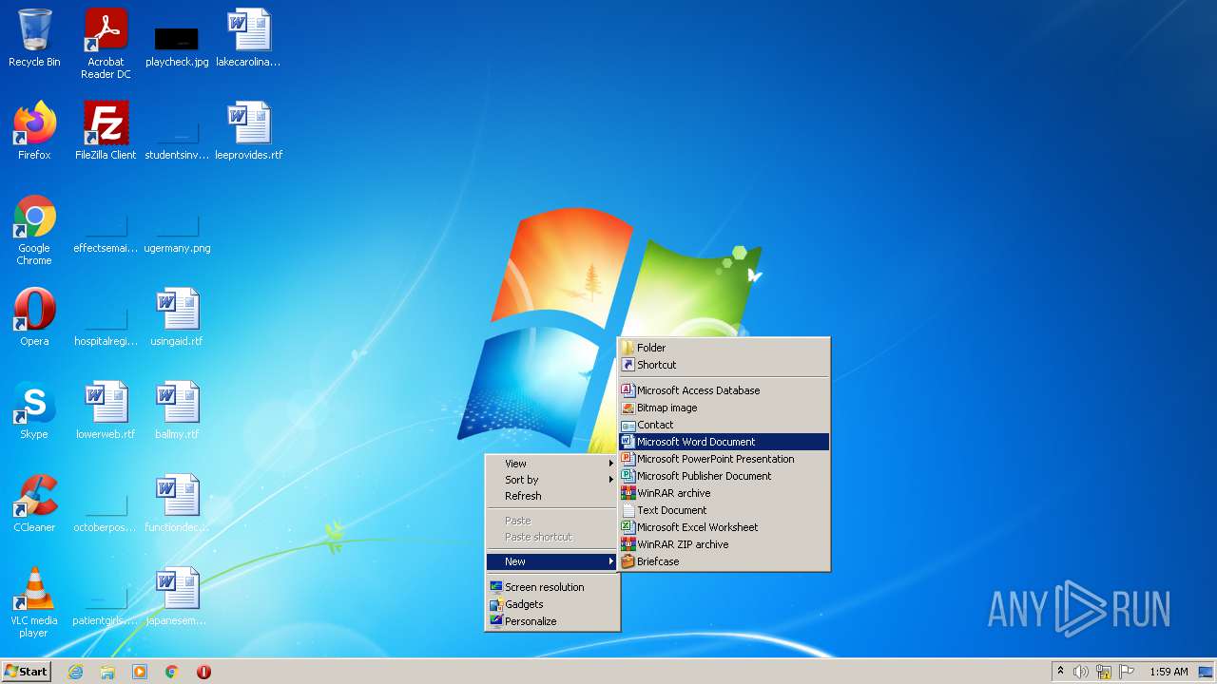Select the CCleaner desktop shortcut
Screen dimensions: 1217x684
click(x=34, y=503)
